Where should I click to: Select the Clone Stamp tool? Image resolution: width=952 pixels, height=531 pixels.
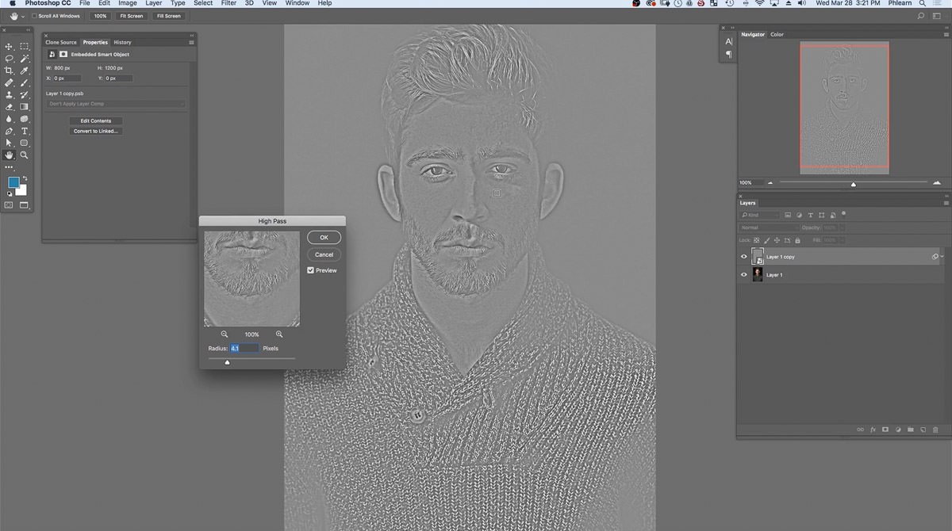[x=10, y=94]
